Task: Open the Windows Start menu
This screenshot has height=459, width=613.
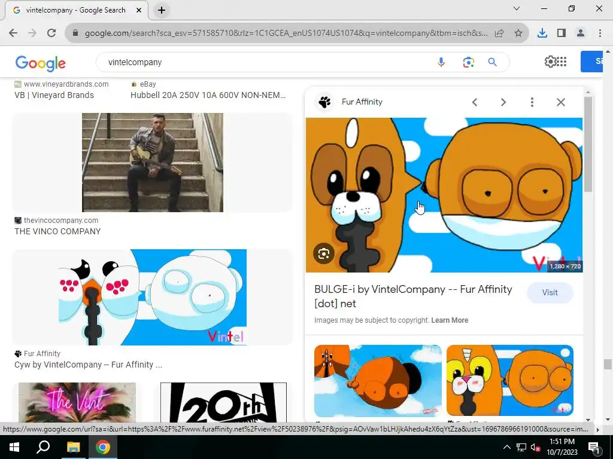Action: [x=14, y=447]
